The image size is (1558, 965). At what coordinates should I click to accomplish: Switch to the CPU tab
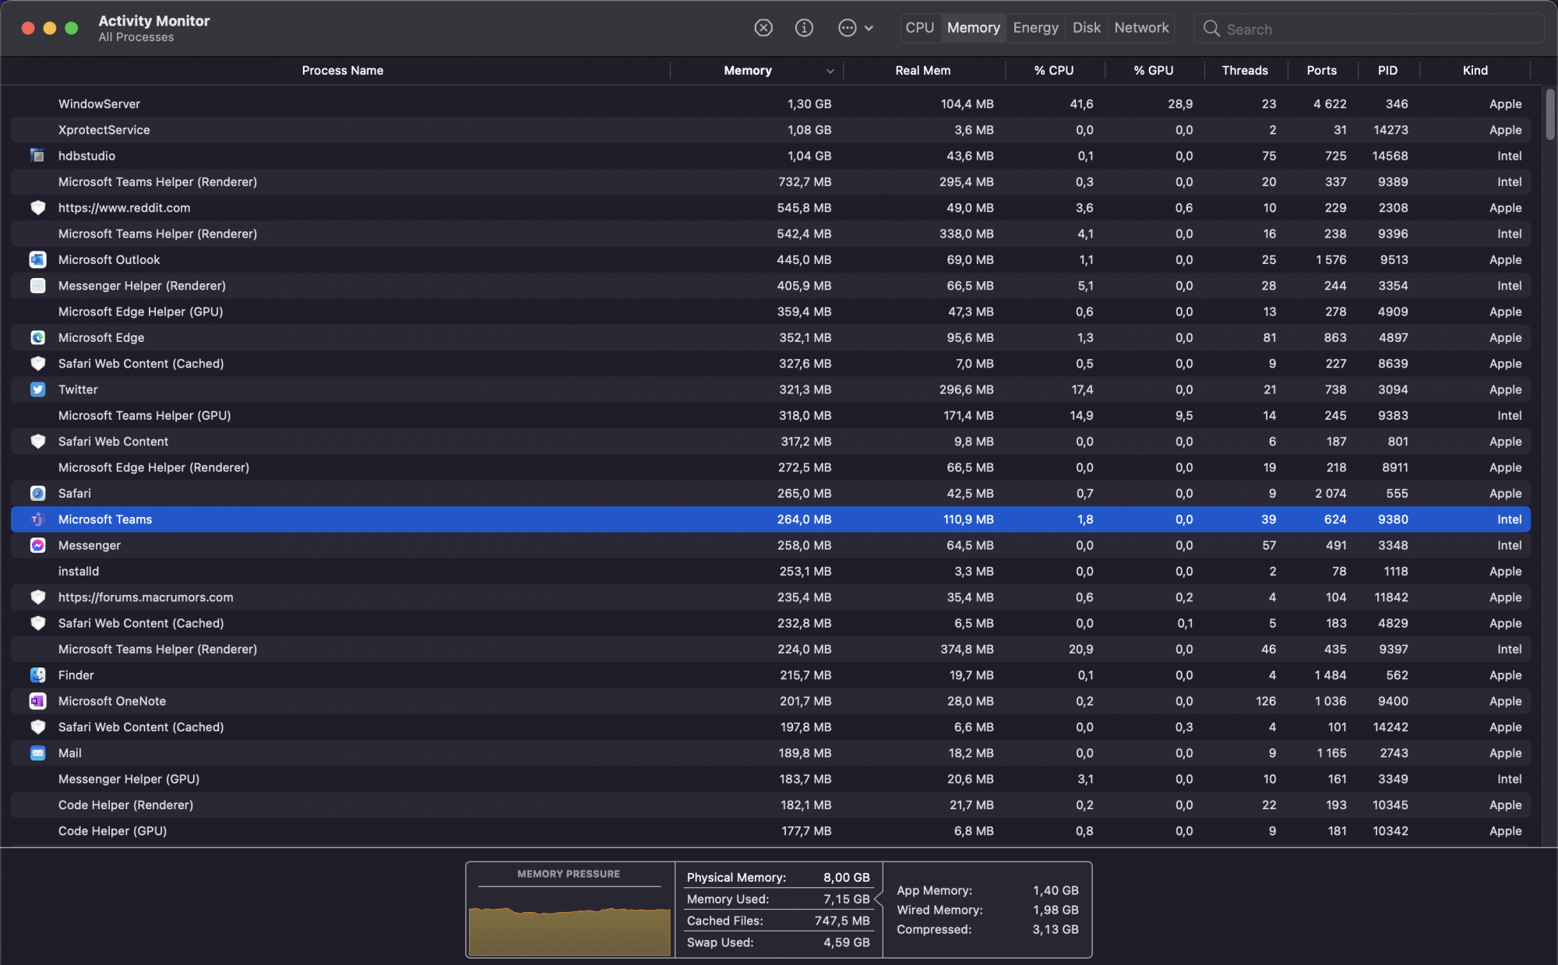[919, 28]
